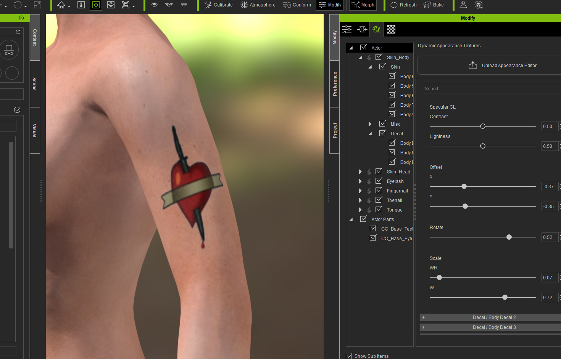Click the pedestal stage icon at left
The height and width of the screenshot is (359, 561).
click(9, 50)
